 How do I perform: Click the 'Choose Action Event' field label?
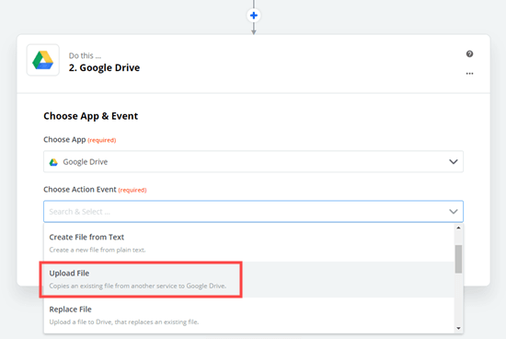(80, 190)
